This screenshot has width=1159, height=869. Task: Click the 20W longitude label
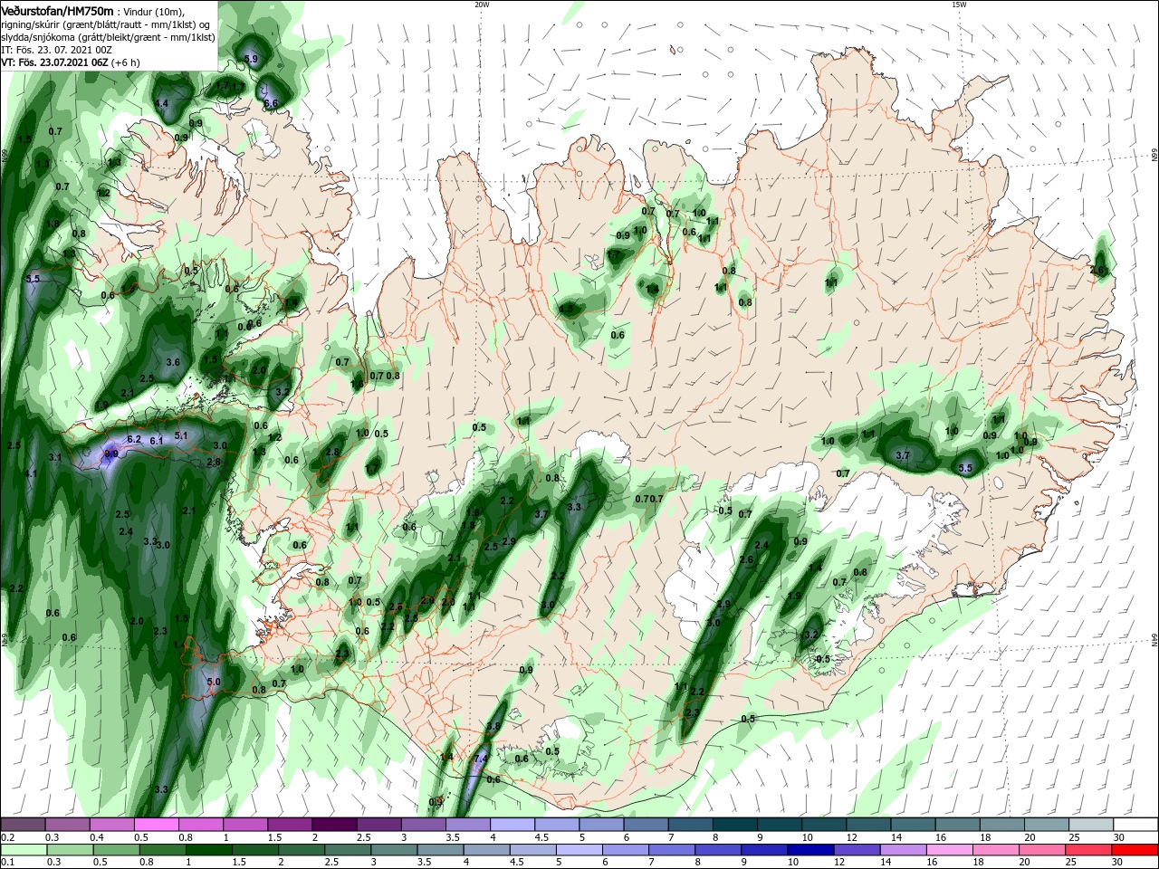tap(482, 5)
